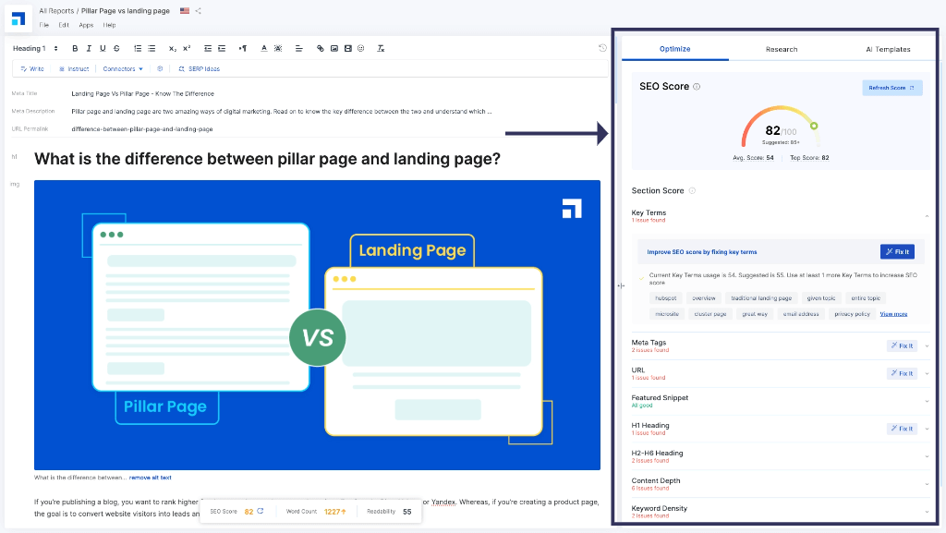Open SERP Ideas
Viewport: 946px width, 533px height.
[x=200, y=68]
